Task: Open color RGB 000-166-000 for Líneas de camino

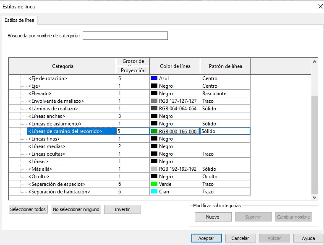Action: click(x=175, y=131)
